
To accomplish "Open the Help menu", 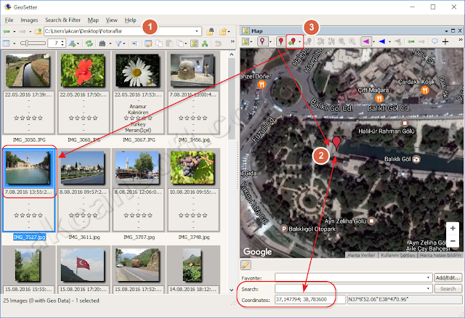I will (130, 20).
